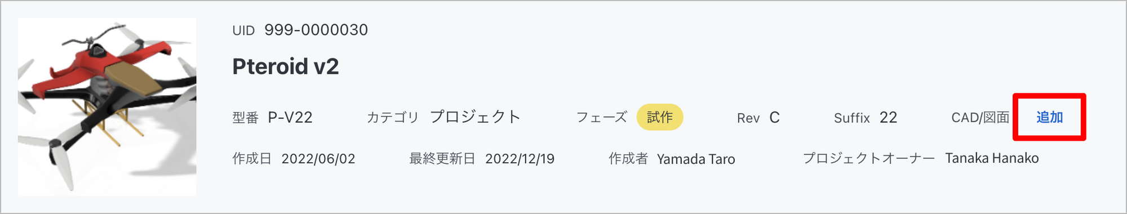
Task: Select the Pteroid v2 title
Action: 286,66
